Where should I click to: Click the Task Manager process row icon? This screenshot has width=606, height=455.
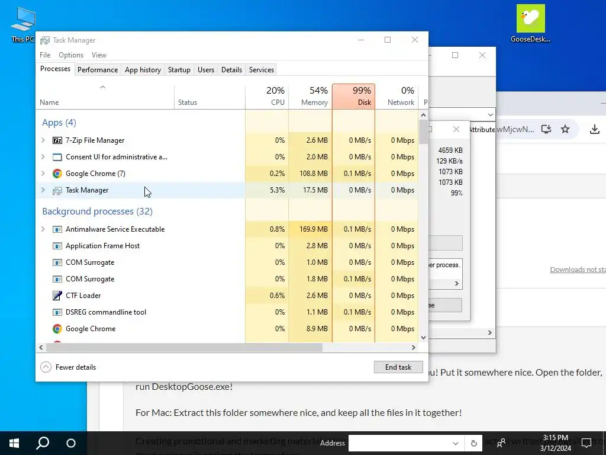pyautogui.click(x=57, y=190)
